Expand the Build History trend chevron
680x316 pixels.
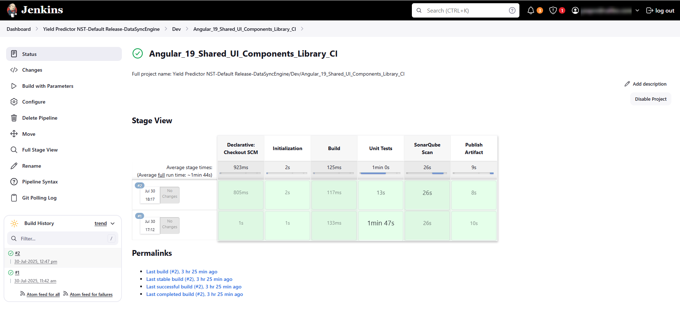tap(113, 224)
